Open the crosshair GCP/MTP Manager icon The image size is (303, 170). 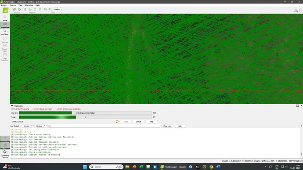point(19,9)
